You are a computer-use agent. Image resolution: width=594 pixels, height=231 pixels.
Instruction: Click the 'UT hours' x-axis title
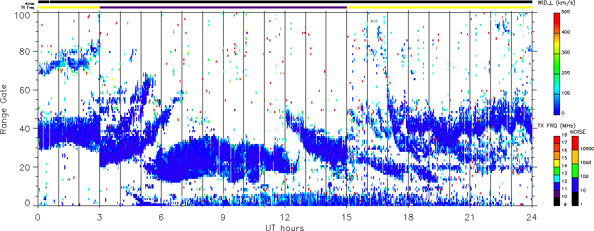[x=284, y=228]
